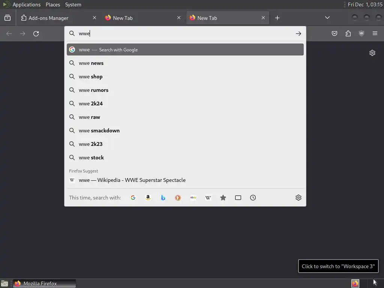Search open tabs with the tabs icon
This screenshot has height=288, width=384.
[x=238, y=198]
